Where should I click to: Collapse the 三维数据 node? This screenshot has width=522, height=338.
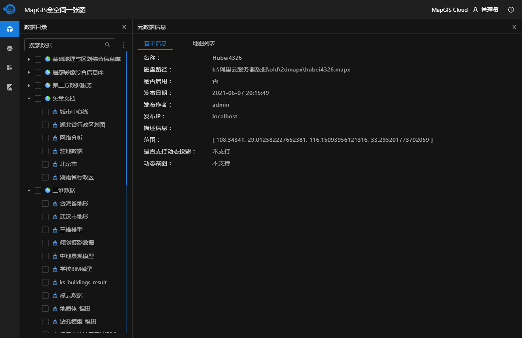point(29,190)
